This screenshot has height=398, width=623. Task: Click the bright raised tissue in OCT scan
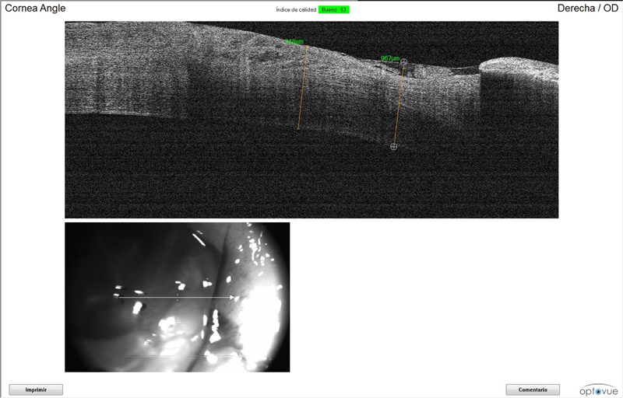pyautogui.click(x=514, y=70)
